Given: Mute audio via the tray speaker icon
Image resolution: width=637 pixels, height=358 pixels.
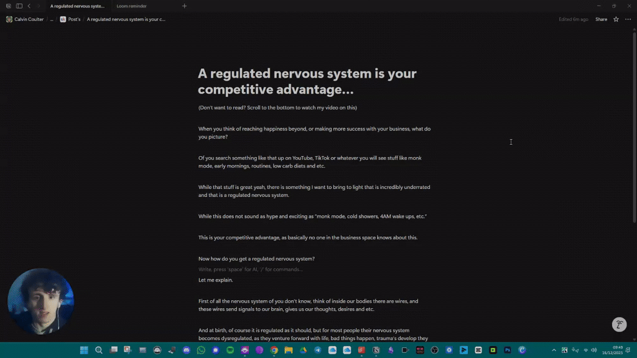Looking at the screenshot, I should tap(593, 350).
